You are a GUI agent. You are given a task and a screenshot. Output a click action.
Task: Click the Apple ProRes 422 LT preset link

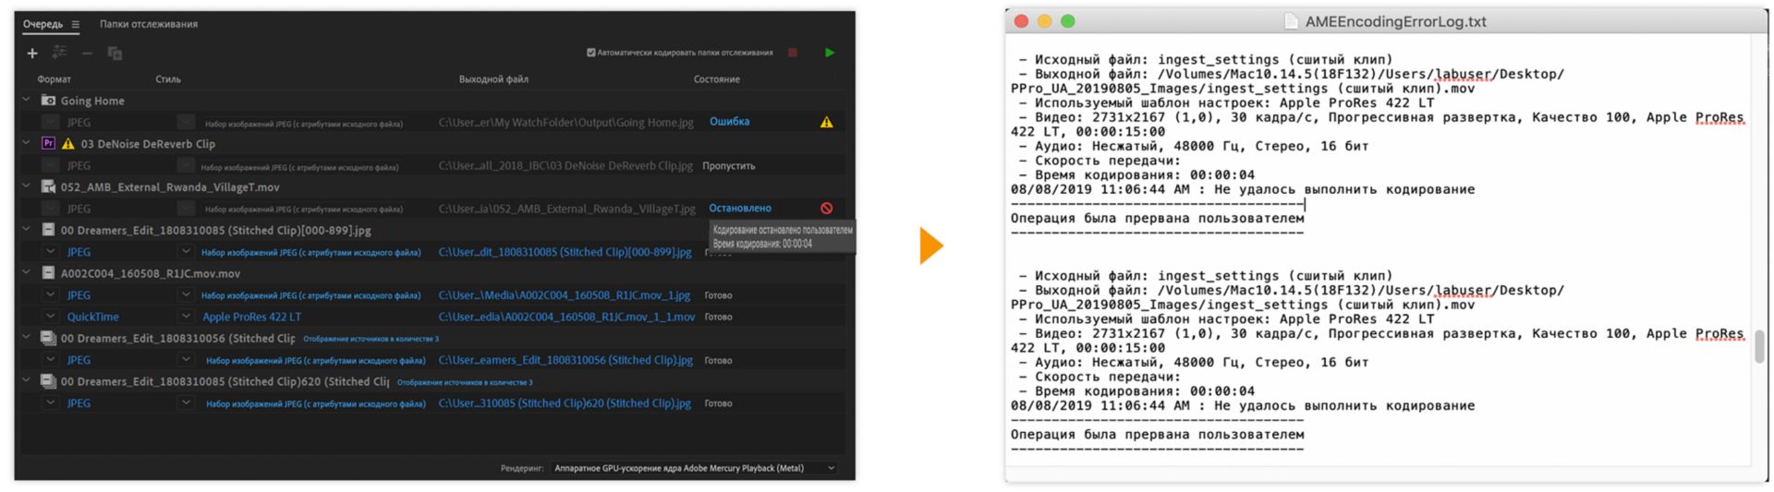click(251, 317)
